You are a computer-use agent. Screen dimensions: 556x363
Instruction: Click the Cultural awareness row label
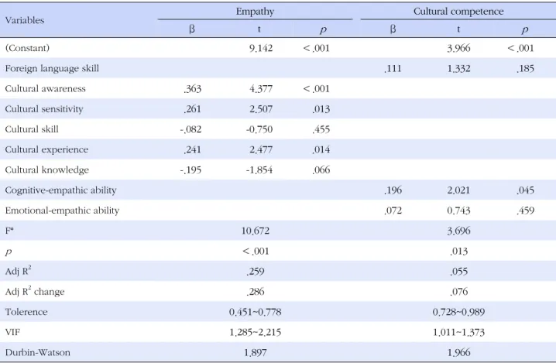point(45,89)
